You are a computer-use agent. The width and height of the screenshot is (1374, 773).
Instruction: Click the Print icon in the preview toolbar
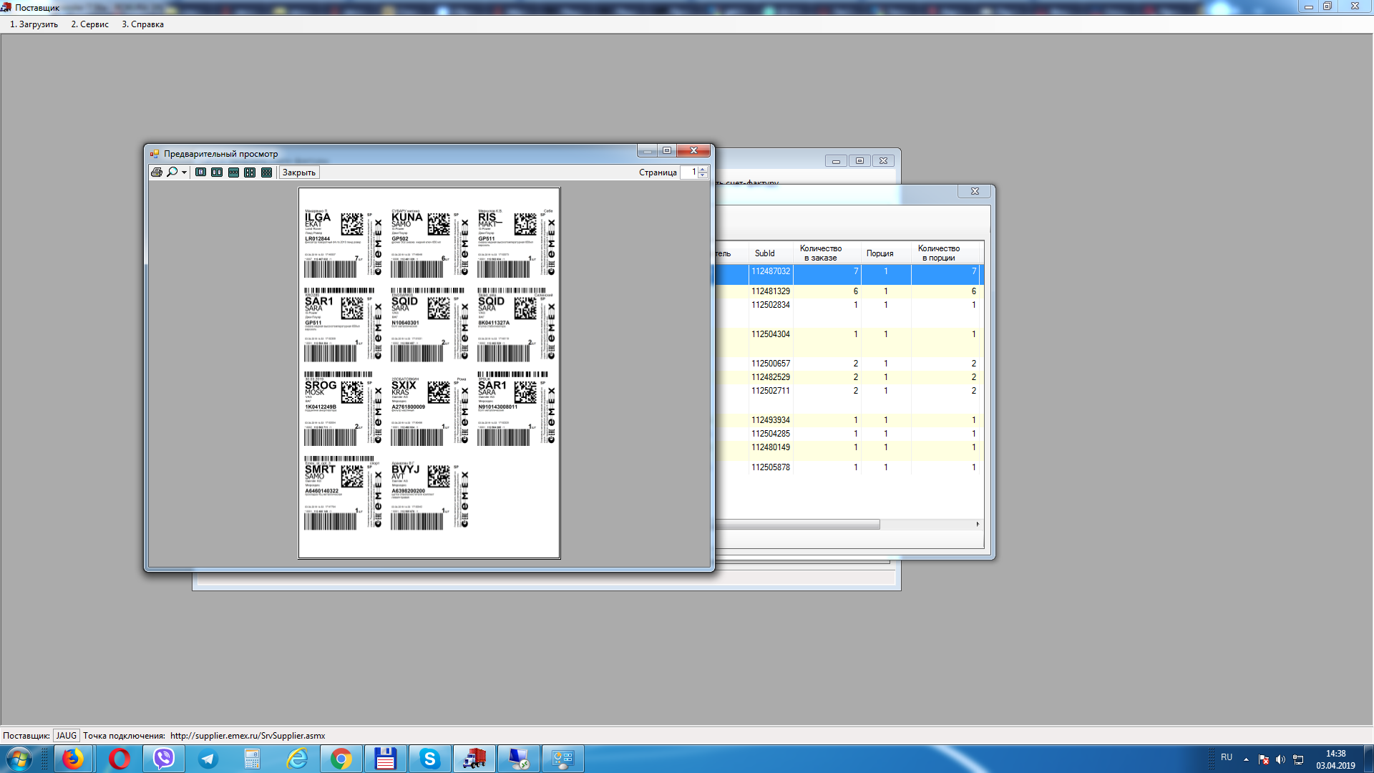[x=157, y=172]
